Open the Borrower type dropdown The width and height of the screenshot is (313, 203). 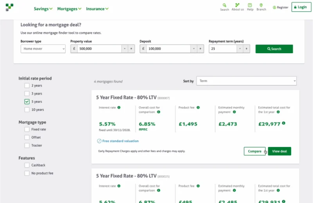(43, 49)
